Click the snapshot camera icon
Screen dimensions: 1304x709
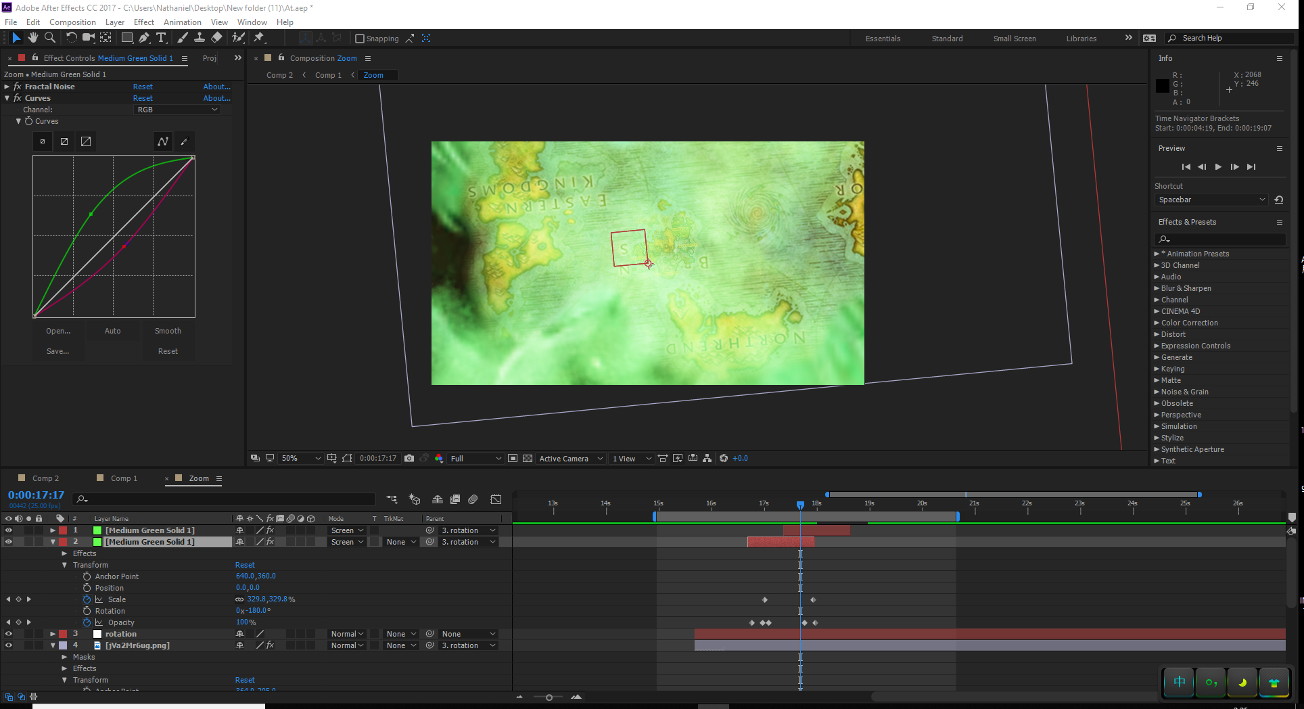pyautogui.click(x=409, y=458)
